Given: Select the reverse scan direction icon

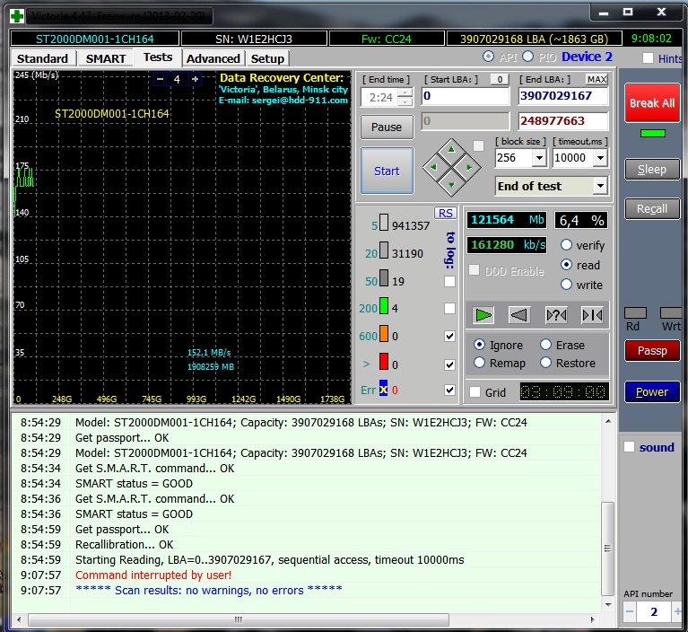Looking at the screenshot, I should [519, 315].
